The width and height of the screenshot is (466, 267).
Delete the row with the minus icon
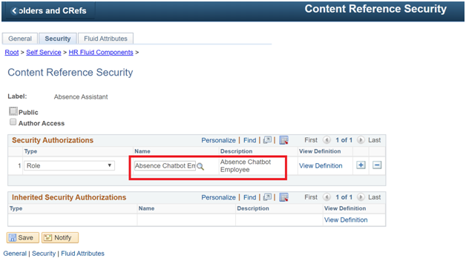[x=377, y=165]
